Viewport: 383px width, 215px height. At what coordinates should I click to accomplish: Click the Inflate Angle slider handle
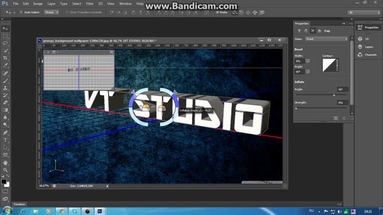pyautogui.click(x=334, y=95)
